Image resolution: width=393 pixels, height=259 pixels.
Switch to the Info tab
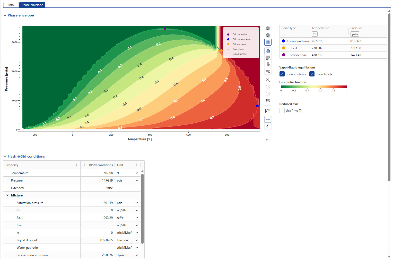coord(11,5)
